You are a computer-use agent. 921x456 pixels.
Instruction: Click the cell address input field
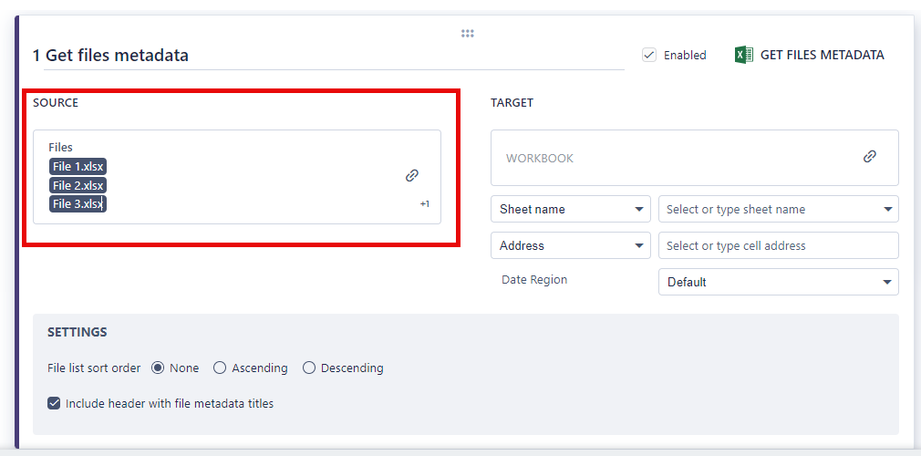[x=777, y=245]
